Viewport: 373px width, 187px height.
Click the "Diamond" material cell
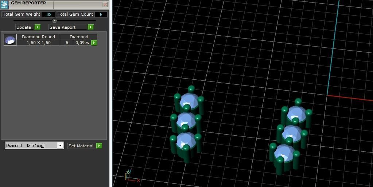point(79,37)
